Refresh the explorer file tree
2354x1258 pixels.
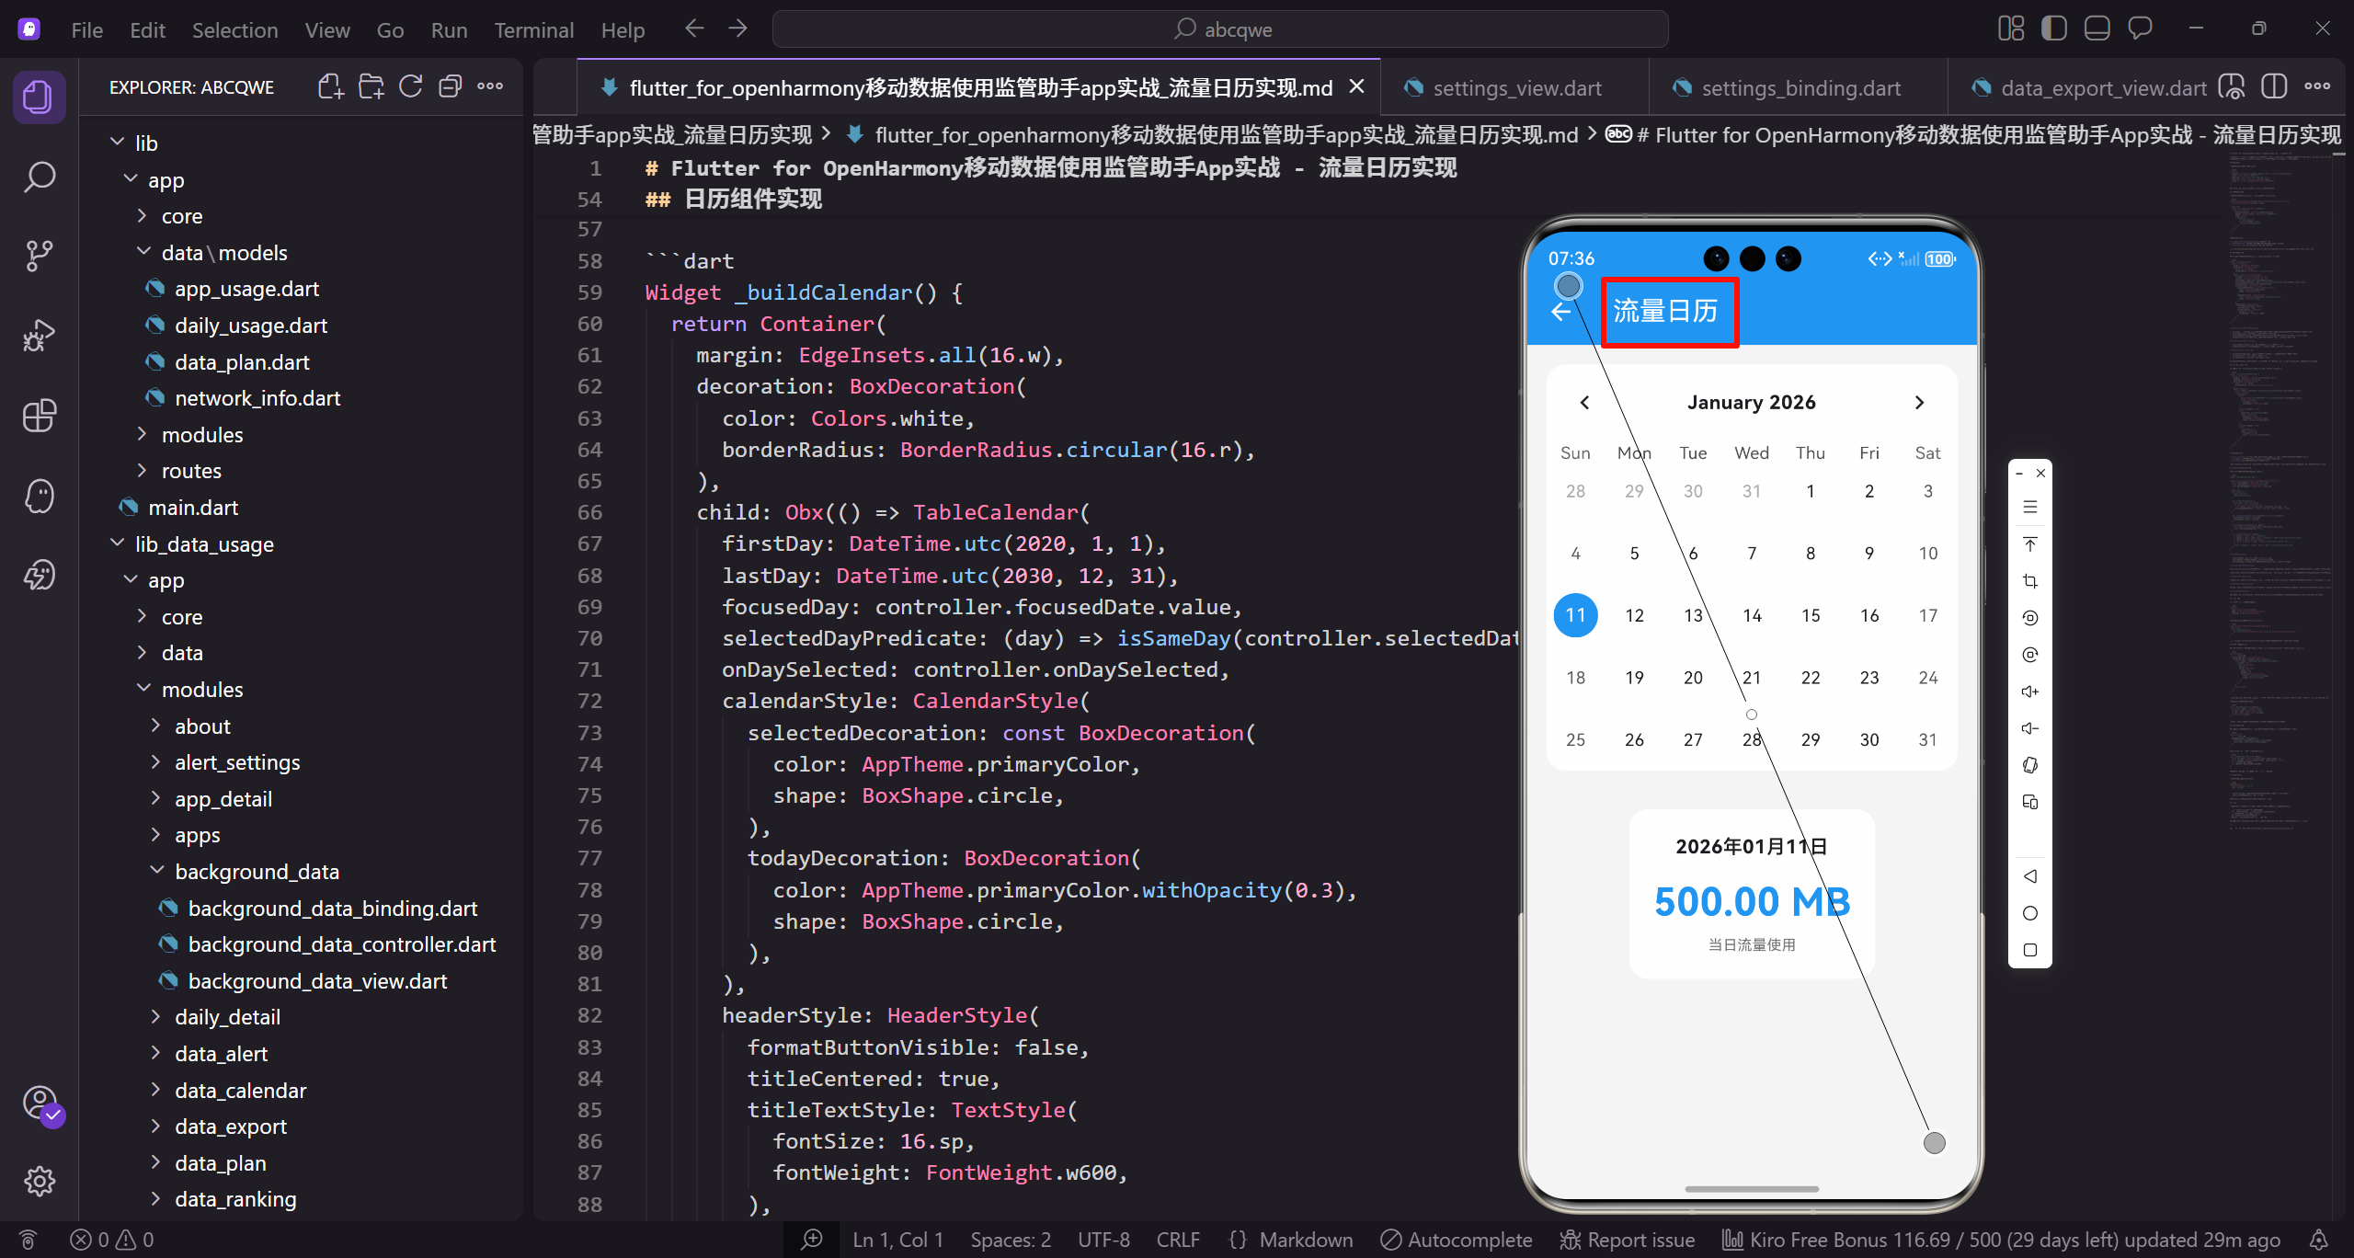pos(411,86)
